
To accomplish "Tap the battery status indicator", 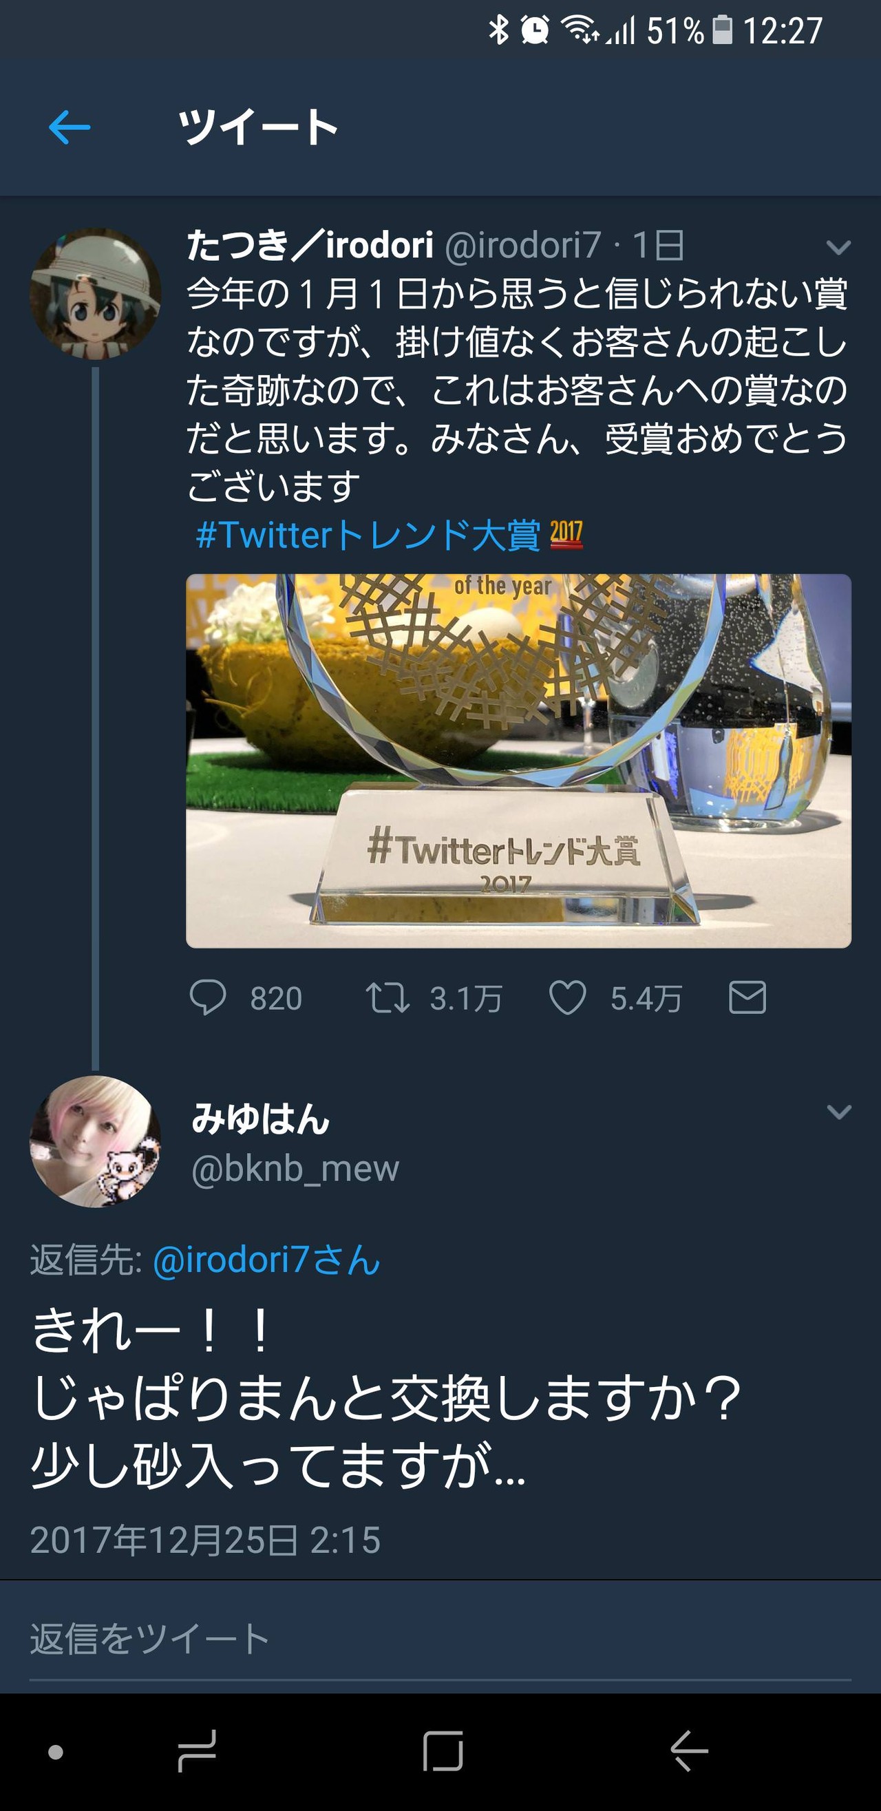I will point(722,30).
